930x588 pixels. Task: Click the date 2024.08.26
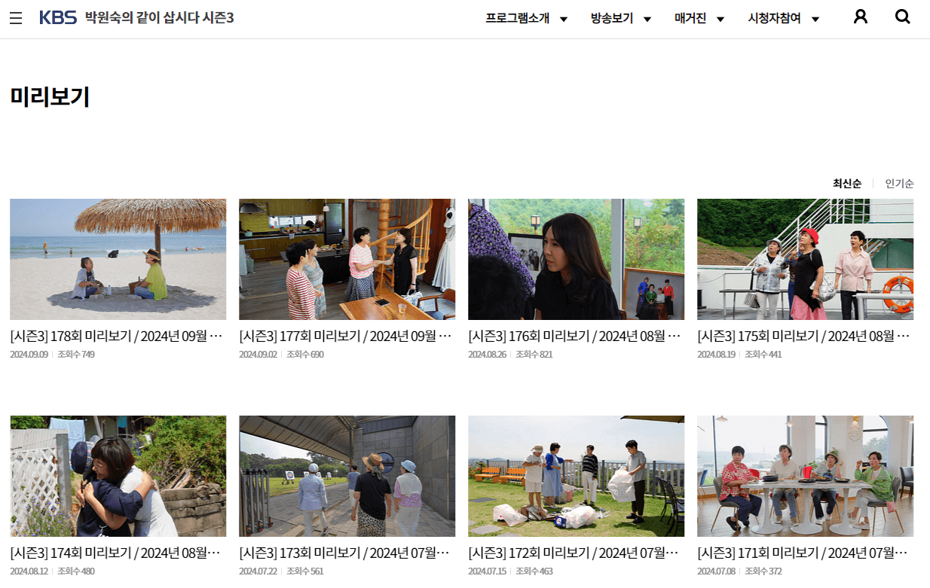click(487, 355)
